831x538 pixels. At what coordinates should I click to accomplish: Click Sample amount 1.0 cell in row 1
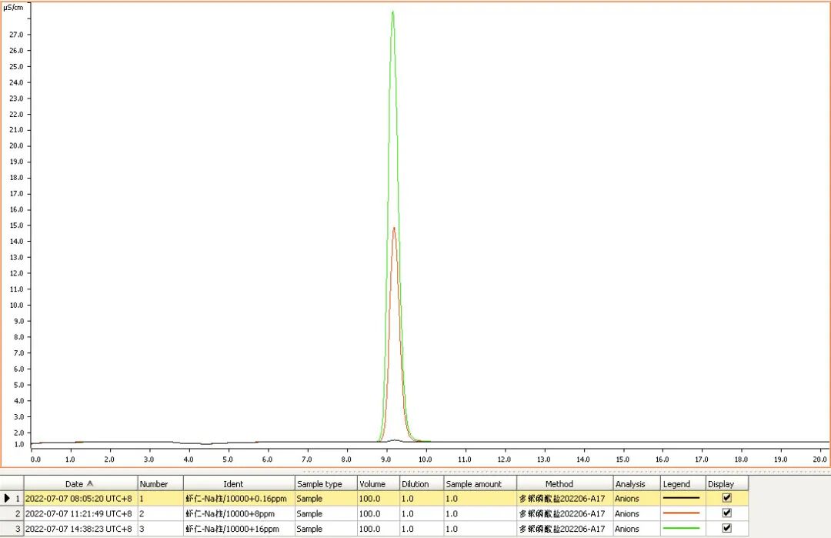[x=480, y=498]
